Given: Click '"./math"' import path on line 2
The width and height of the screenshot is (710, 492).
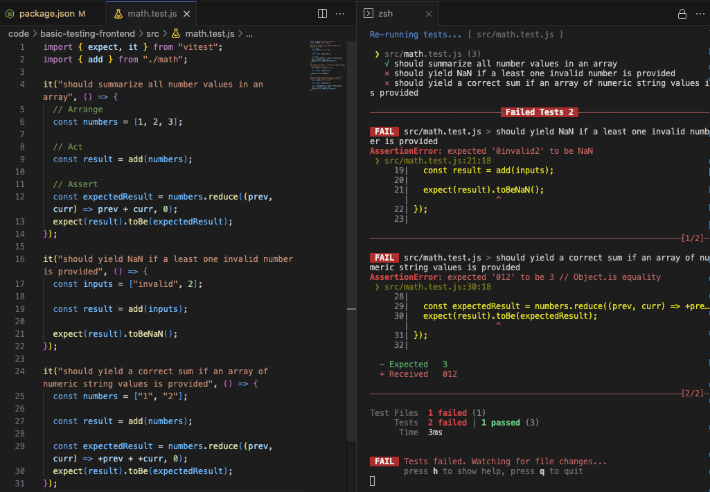Looking at the screenshot, I should (163, 60).
